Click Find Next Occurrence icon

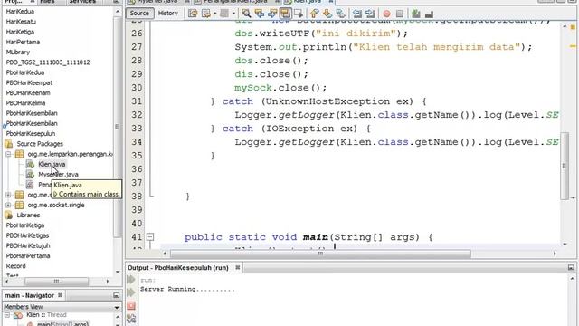tap(272, 14)
